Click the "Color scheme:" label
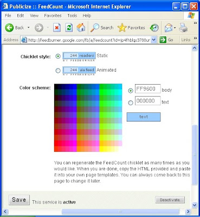This screenshot has height=217, width=200. coord(35,88)
